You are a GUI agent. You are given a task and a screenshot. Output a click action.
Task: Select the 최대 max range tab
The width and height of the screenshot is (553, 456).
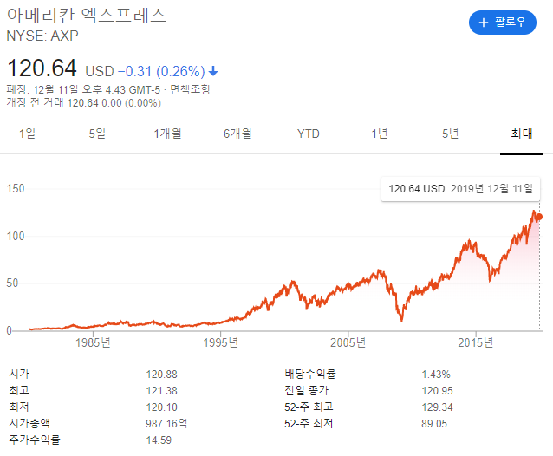[x=522, y=134]
